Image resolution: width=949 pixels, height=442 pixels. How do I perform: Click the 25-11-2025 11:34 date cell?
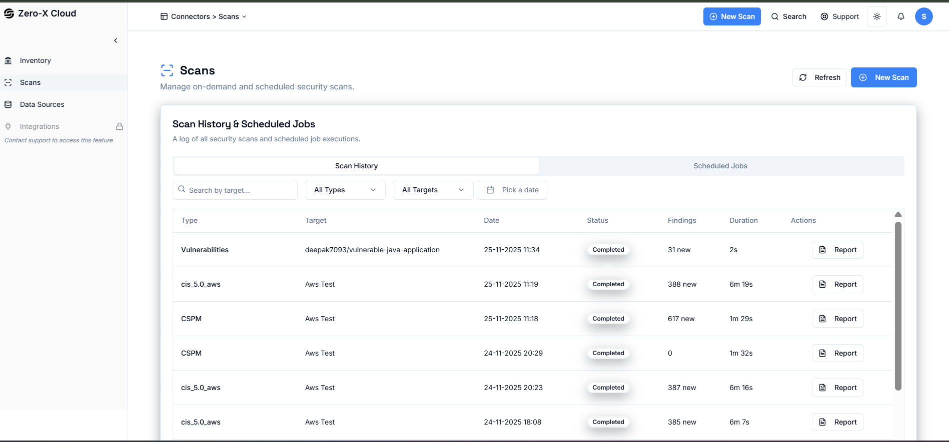click(512, 250)
